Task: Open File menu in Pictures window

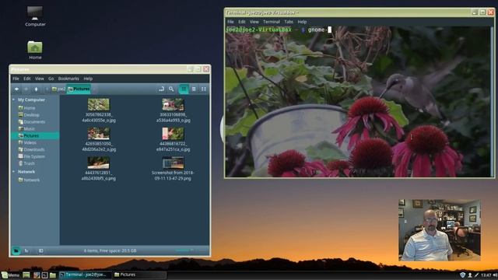Action: [x=16, y=79]
